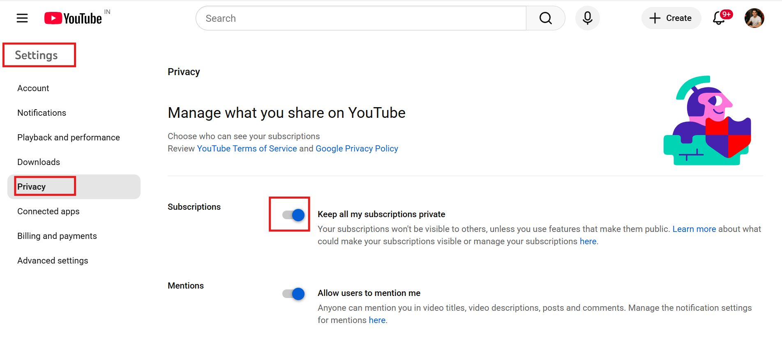Click Learn more about subscriptions visibility

tap(694, 229)
